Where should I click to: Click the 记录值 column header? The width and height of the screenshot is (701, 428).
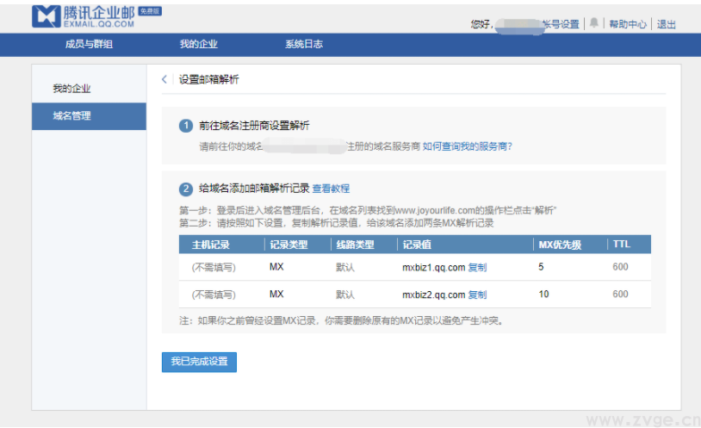coord(417,245)
